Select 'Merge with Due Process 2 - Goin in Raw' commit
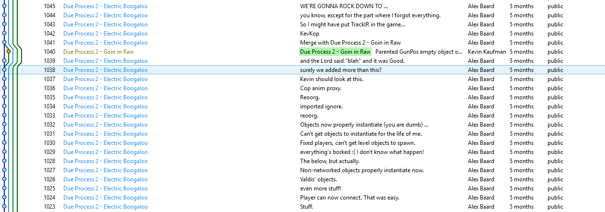Viewport: 605px width, 212px height. [350, 43]
